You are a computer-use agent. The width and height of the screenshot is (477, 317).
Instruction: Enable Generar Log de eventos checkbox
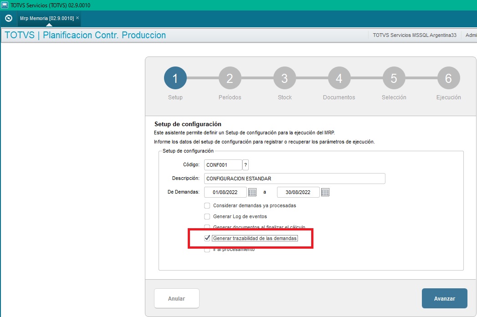pyautogui.click(x=207, y=217)
